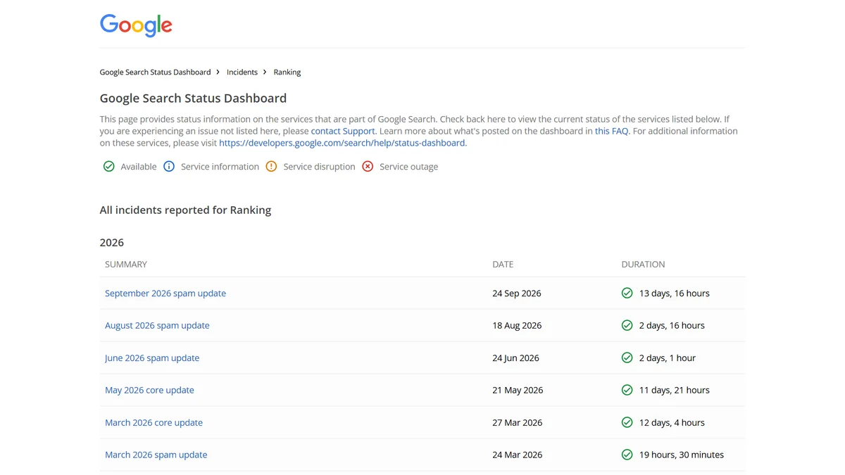Image resolution: width=845 pixels, height=475 pixels.
Task: Click the SUMMARY column header
Action: tap(126, 265)
